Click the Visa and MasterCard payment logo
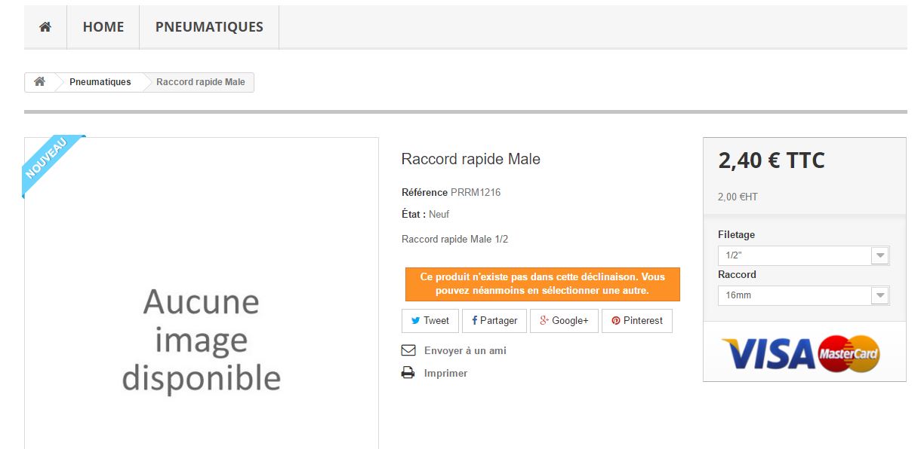The width and height of the screenshot is (921, 449). [x=801, y=353]
